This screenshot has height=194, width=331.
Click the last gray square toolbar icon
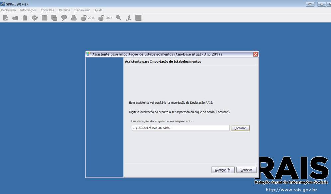coord(138,18)
